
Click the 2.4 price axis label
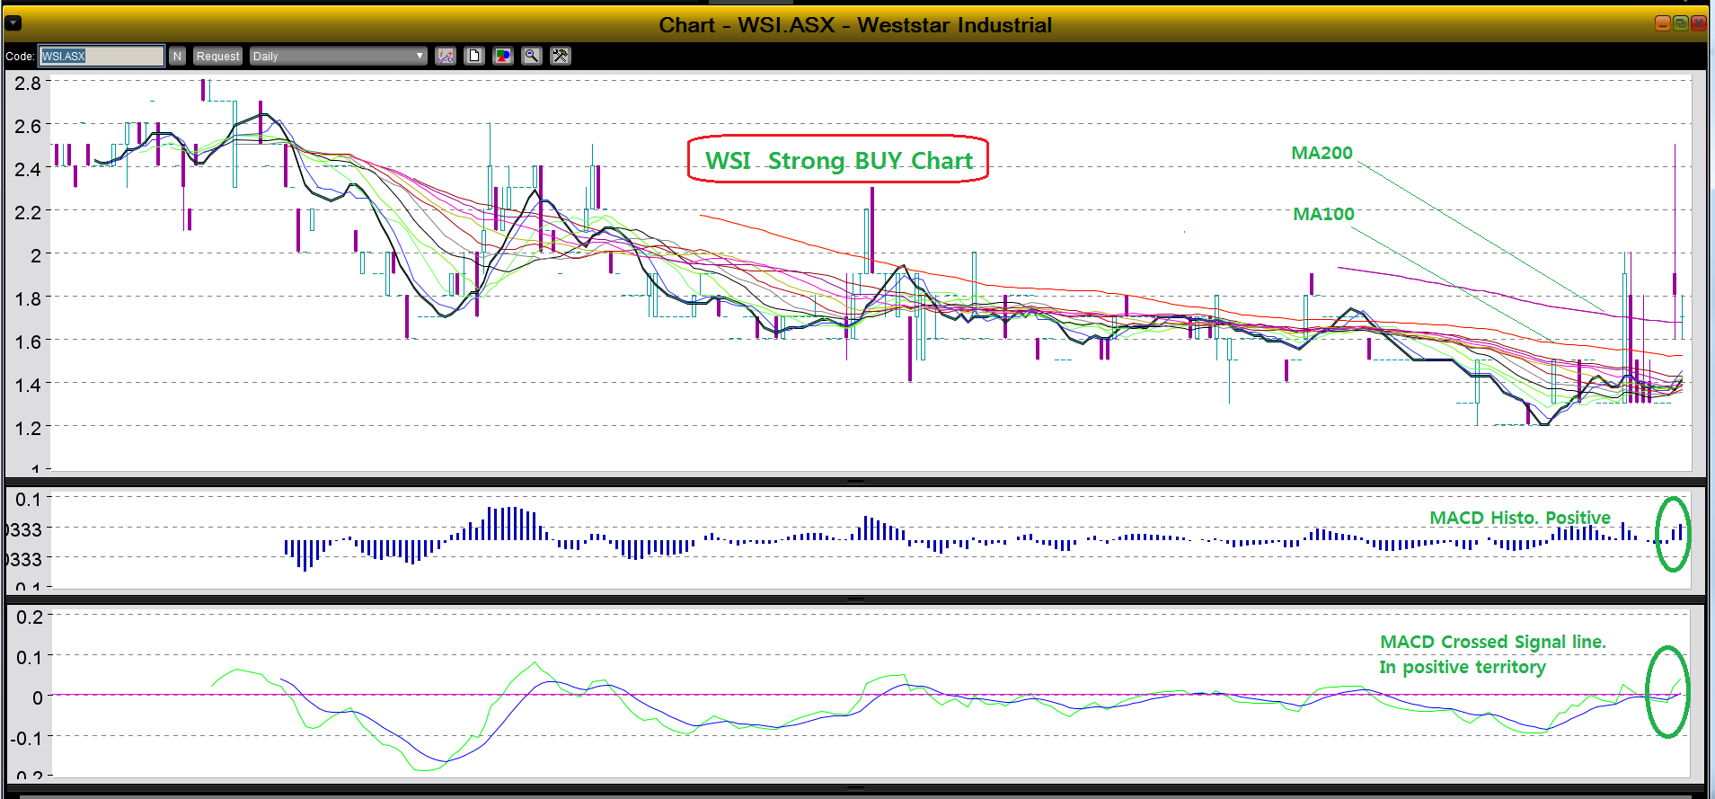click(28, 169)
